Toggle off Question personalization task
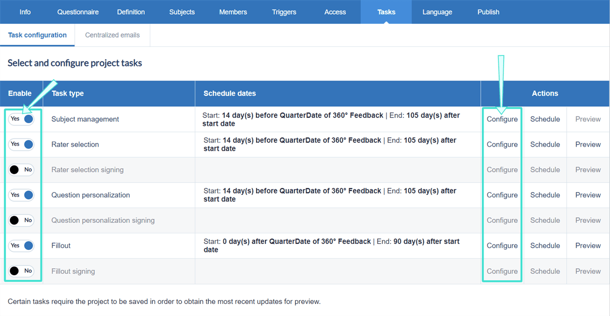 click(21, 195)
